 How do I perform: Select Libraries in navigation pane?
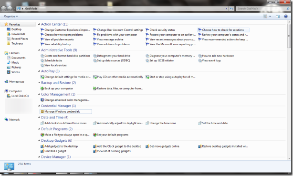point(14,53)
